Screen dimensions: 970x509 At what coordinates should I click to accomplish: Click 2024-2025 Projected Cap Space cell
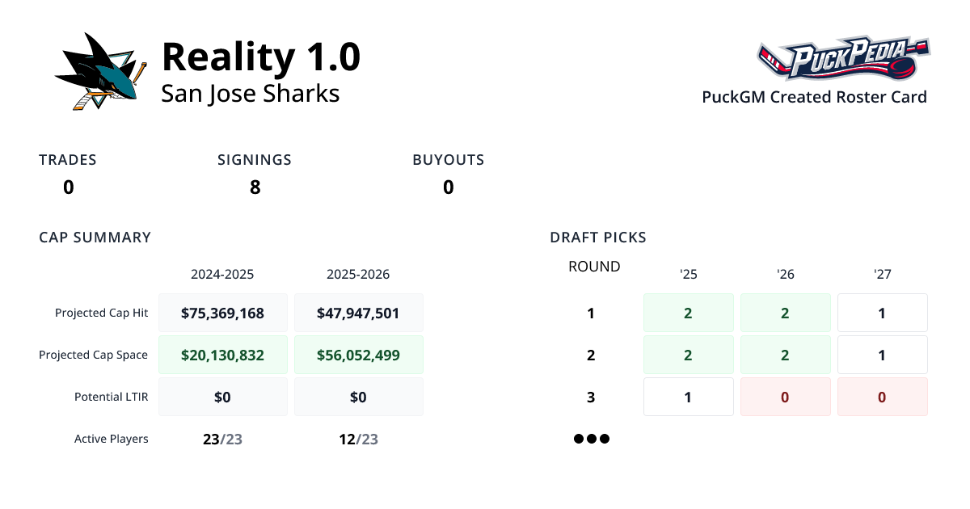pyautogui.click(x=222, y=355)
